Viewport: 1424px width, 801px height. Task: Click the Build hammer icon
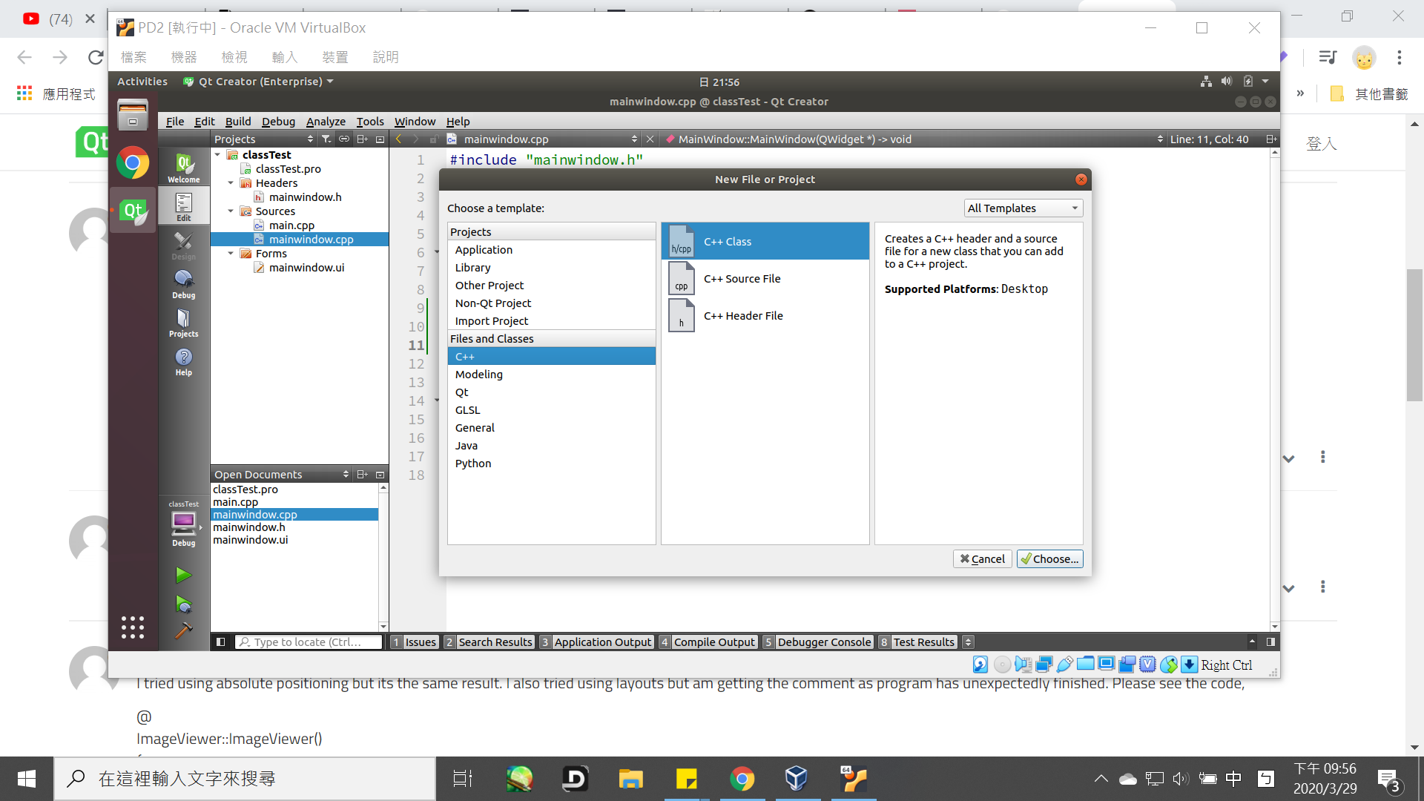pos(183,630)
